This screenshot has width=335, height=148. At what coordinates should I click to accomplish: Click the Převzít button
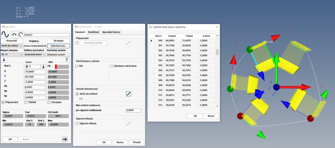137,142
